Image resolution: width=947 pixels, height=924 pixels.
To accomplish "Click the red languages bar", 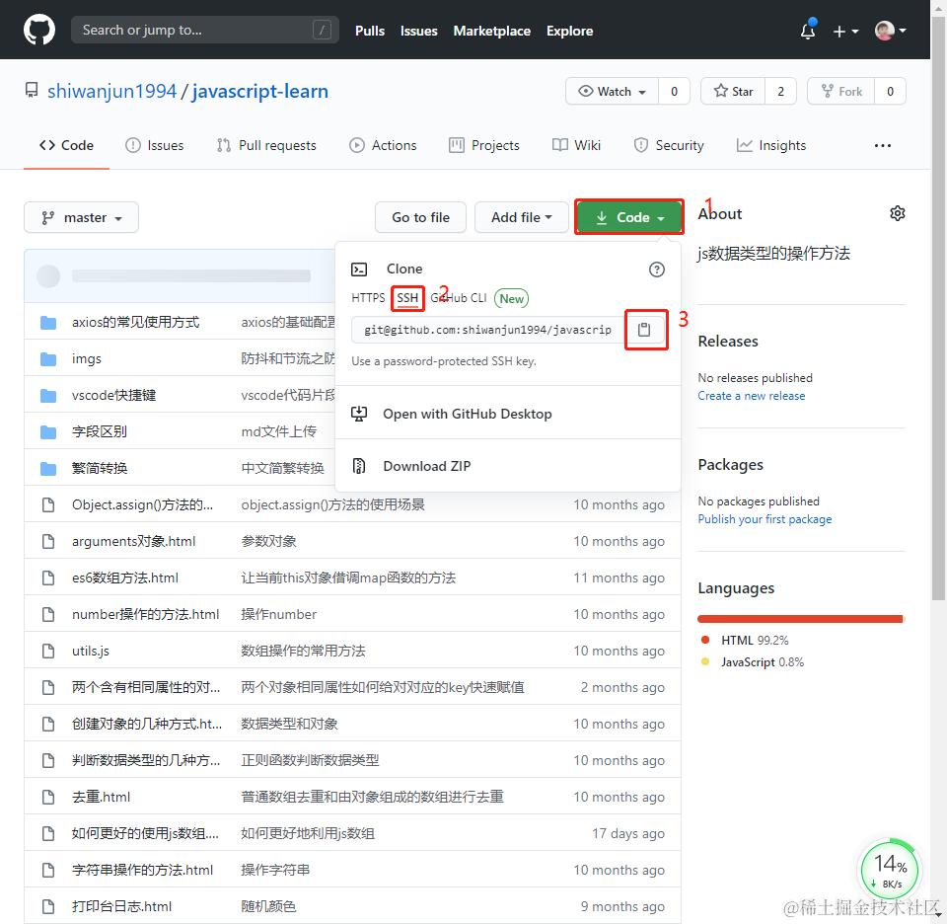I will pyautogui.click(x=800, y=619).
